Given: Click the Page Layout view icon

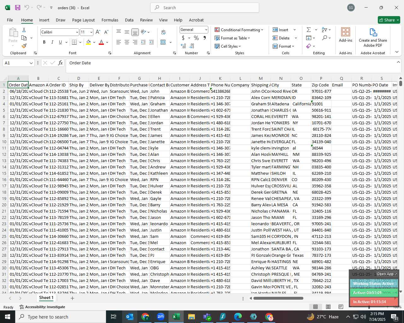Looking at the screenshot, I should click(x=328, y=307).
